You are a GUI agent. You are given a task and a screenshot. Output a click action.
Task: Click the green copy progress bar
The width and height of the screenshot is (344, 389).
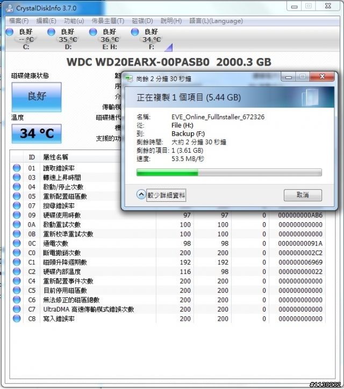coord(229,172)
